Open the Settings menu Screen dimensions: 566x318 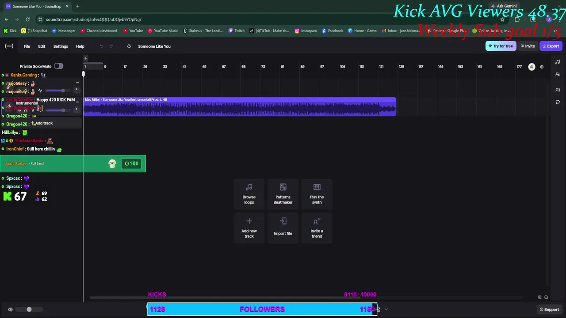point(61,46)
